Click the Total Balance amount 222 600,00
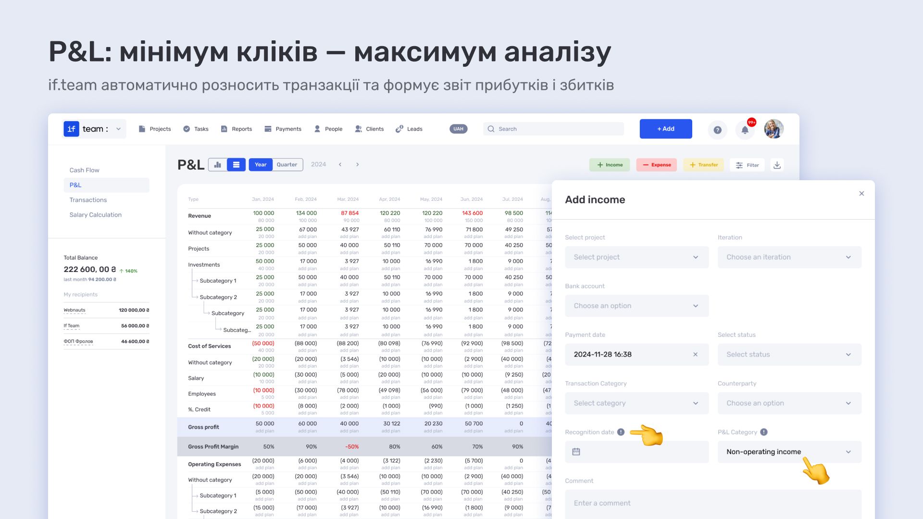The height and width of the screenshot is (519, 923). [x=90, y=270]
